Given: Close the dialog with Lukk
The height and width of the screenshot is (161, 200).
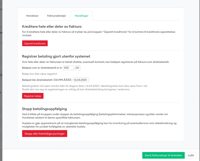Looking at the screenshot, I should 191,155.
